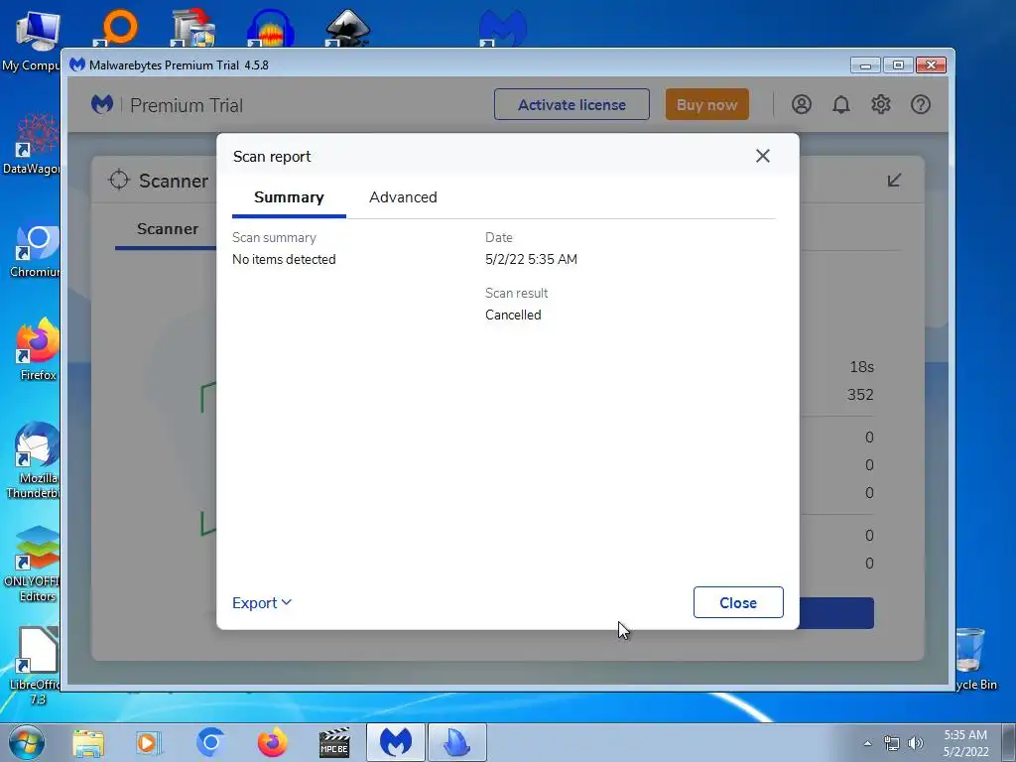Click the '352' items scanned value
Viewport: 1016px width, 762px height.
click(860, 395)
